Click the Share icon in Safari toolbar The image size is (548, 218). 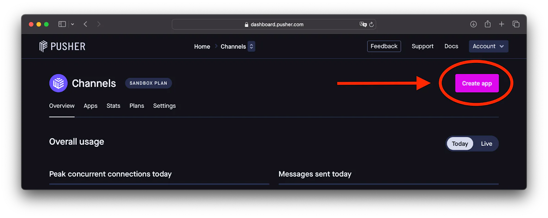click(x=488, y=24)
